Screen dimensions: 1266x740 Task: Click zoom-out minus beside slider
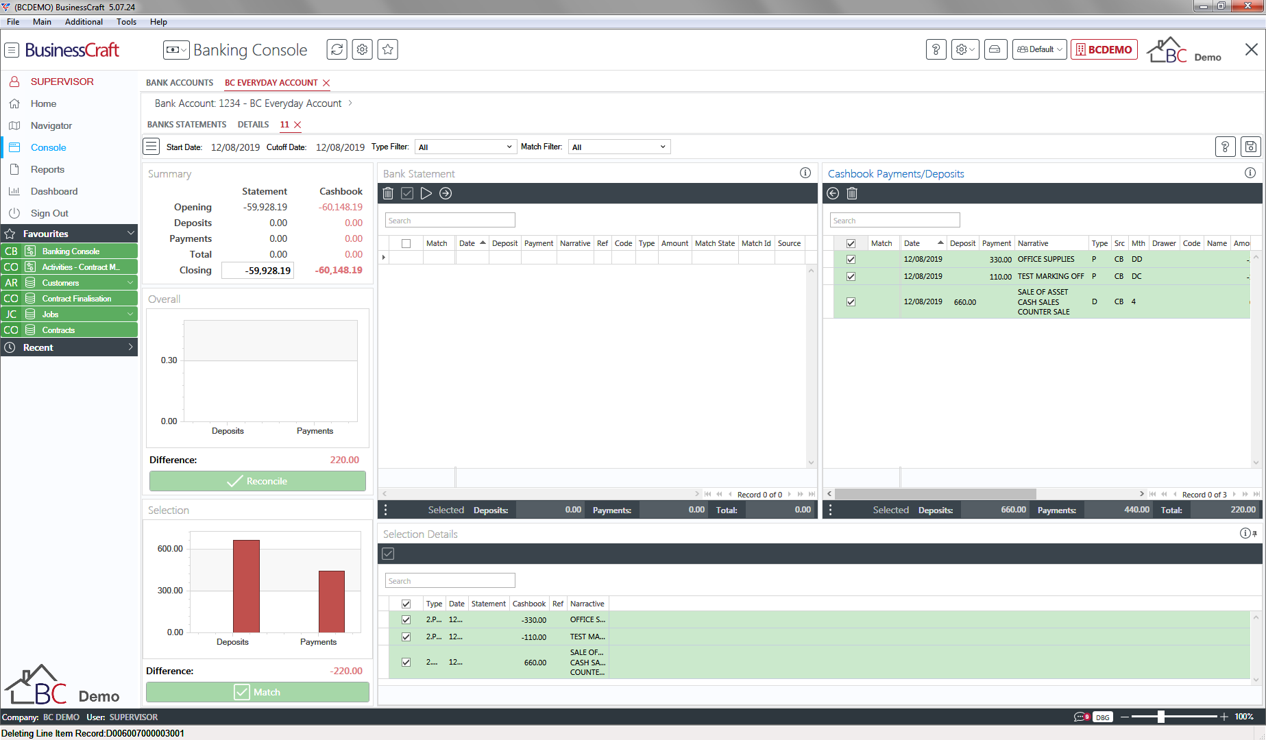click(1124, 717)
